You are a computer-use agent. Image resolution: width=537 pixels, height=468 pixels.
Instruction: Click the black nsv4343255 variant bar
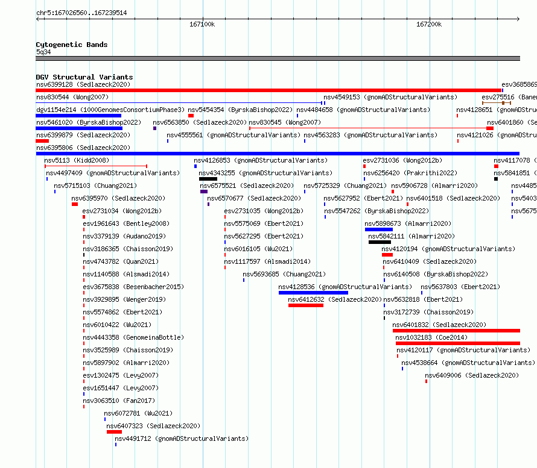point(208,179)
